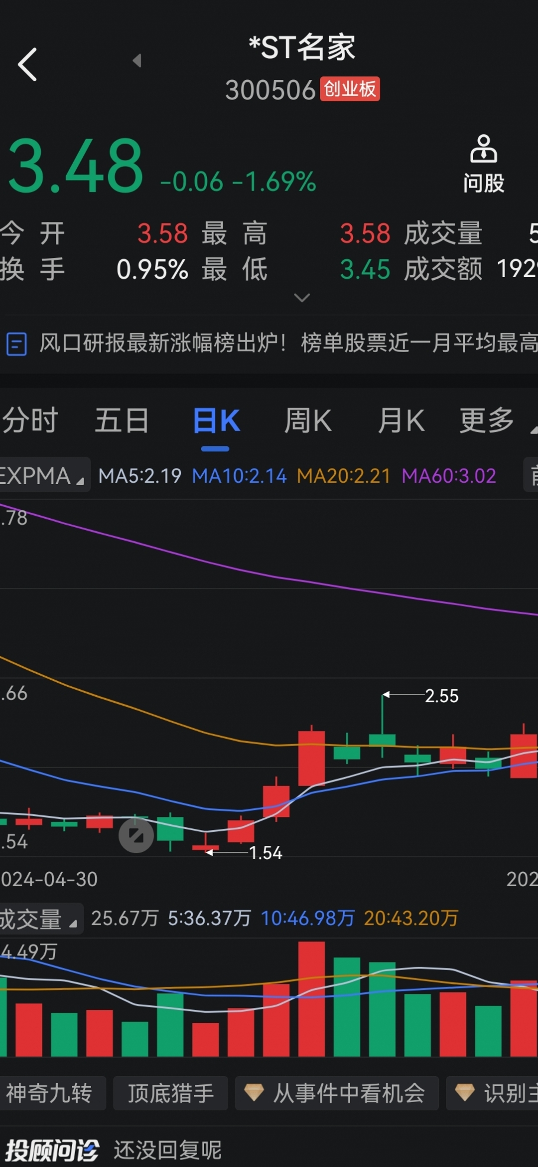The image size is (538, 1167).
Task: Switch to 分时 chart tab
Action: coord(30,420)
